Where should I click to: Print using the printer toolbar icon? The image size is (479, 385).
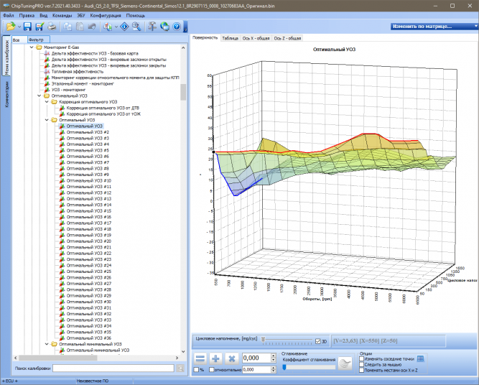coord(52,27)
